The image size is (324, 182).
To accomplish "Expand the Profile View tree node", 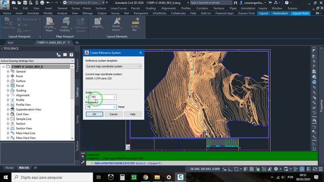I will [8, 105].
